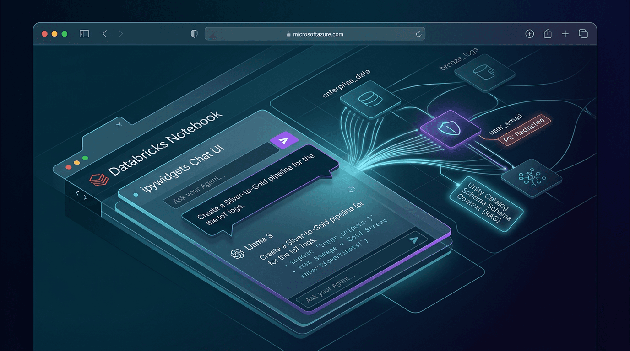Click the purple send button with the arrow
Viewport: 630px width, 351px height.
click(x=284, y=141)
